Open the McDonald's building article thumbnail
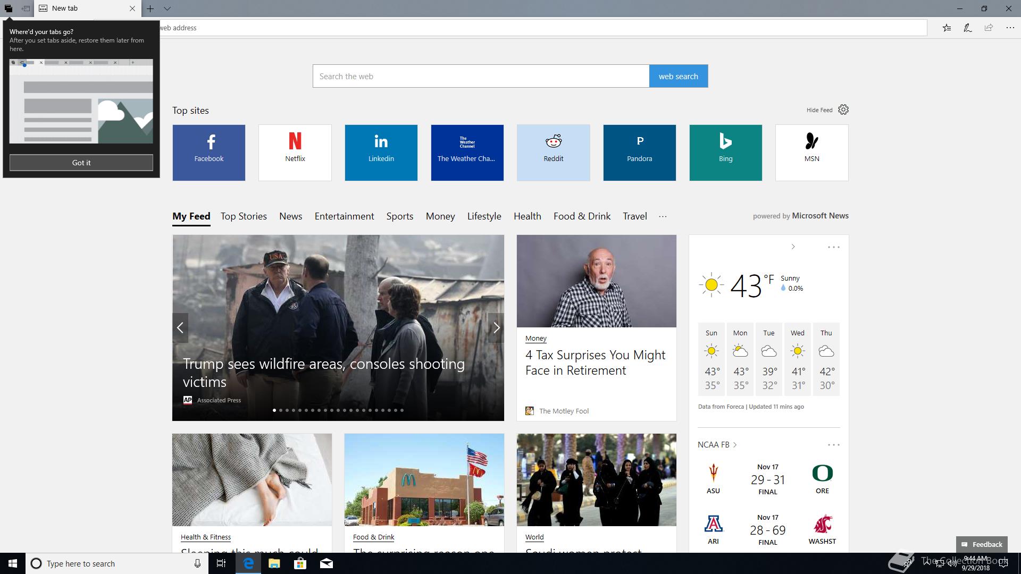This screenshot has height=574, width=1021. point(424,480)
